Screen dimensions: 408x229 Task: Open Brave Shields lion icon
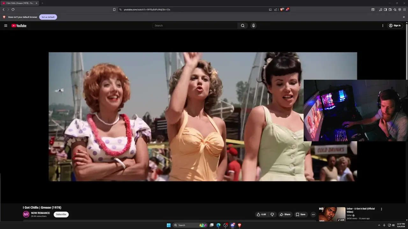(282, 10)
